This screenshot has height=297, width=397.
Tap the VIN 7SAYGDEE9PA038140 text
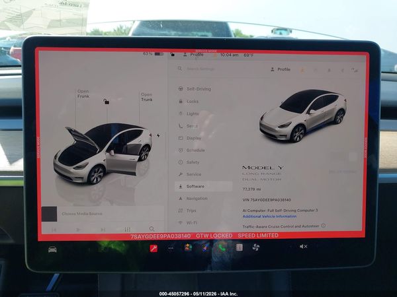pyautogui.click(x=267, y=200)
